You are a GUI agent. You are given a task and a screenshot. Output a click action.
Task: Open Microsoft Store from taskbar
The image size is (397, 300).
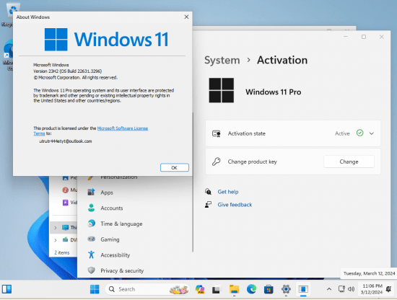coord(269,289)
